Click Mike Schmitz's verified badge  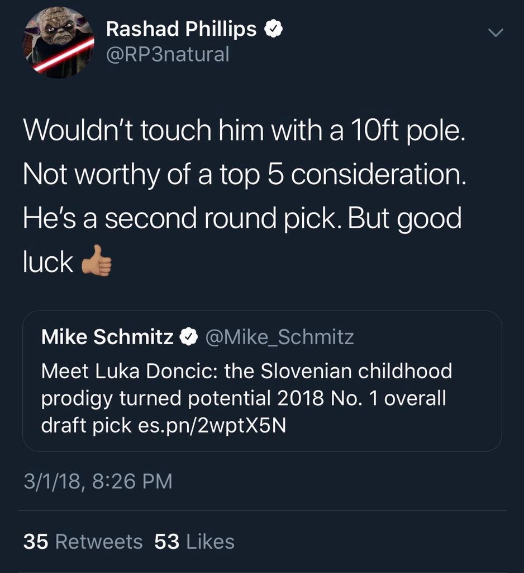tap(188, 336)
